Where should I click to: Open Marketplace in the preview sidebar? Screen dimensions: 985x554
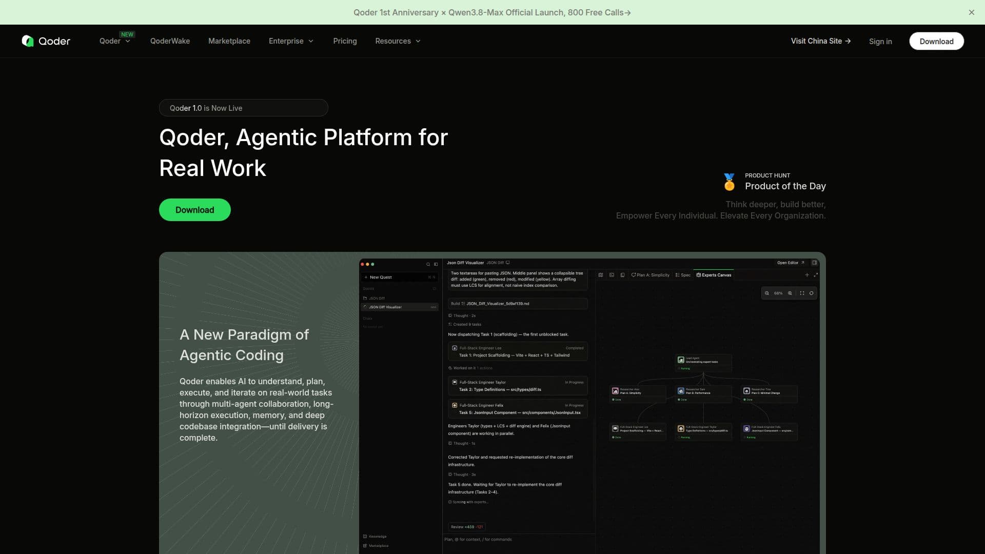click(376, 546)
